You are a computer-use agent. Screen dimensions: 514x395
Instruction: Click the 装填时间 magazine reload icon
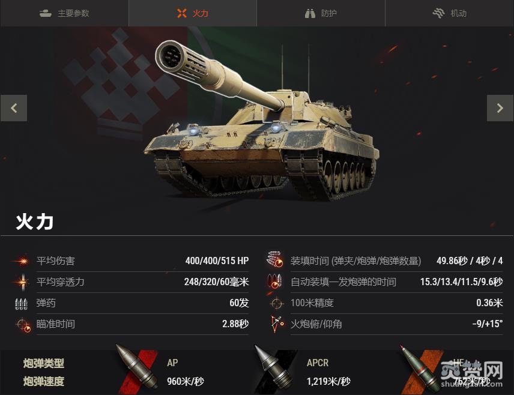tap(275, 259)
